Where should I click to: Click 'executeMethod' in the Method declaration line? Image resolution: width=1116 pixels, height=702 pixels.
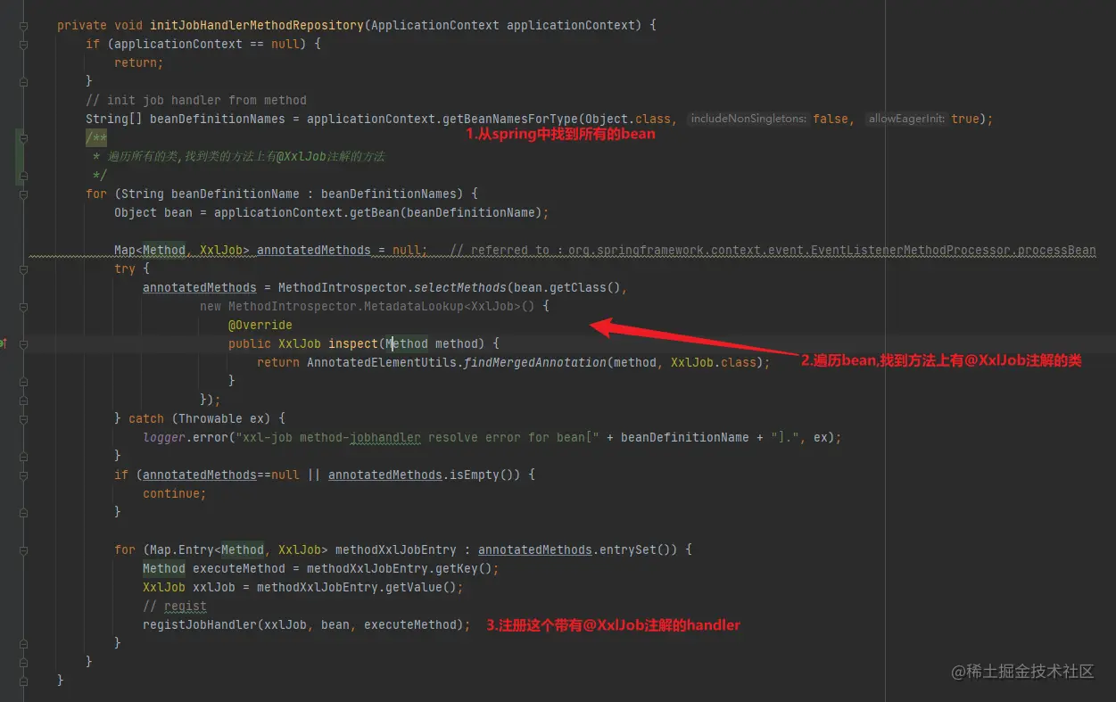pos(239,568)
